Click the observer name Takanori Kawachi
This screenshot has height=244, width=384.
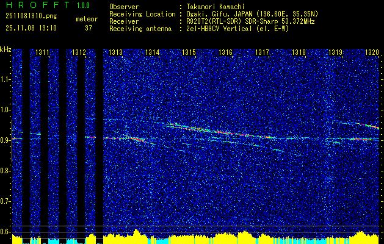tap(216, 7)
